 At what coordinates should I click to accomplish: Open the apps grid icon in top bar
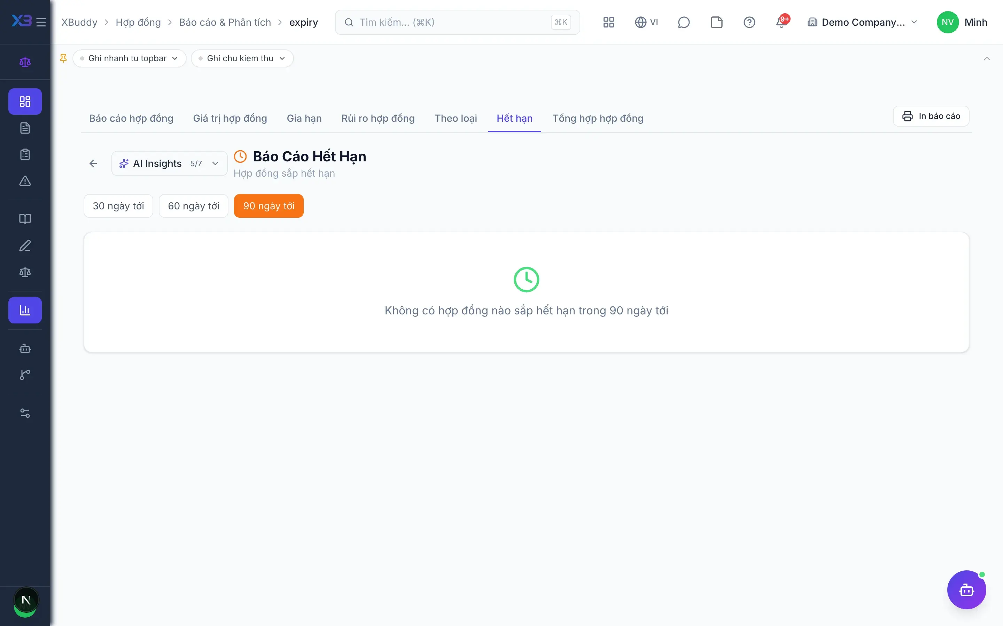[608, 22]
